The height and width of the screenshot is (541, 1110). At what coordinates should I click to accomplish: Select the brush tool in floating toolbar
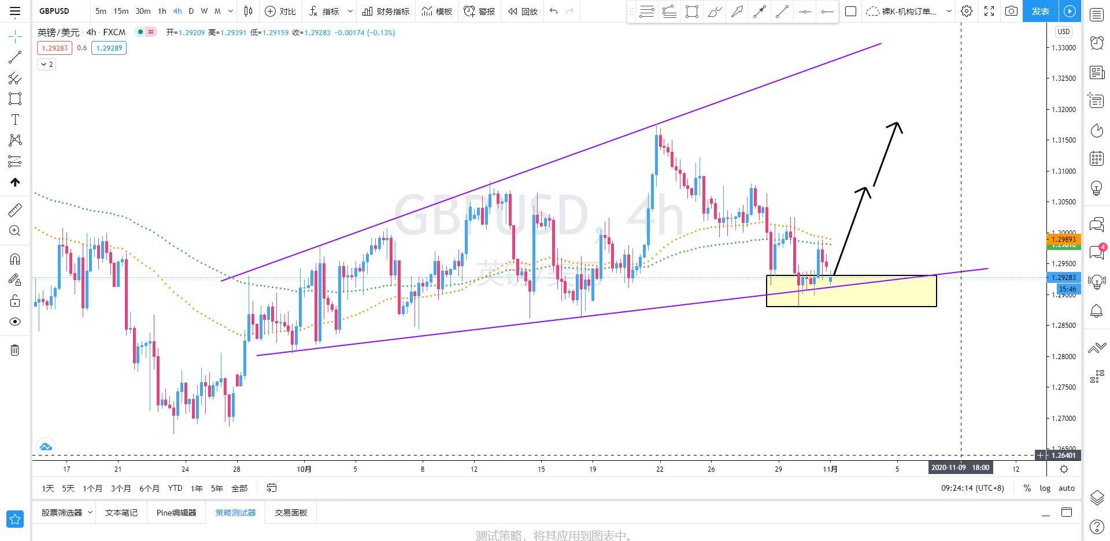715,12
